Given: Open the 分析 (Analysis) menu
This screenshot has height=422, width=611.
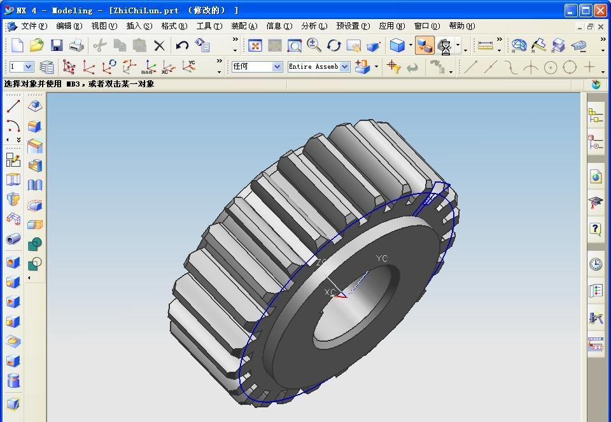Looking at the screenshot, I should [313, 26].
